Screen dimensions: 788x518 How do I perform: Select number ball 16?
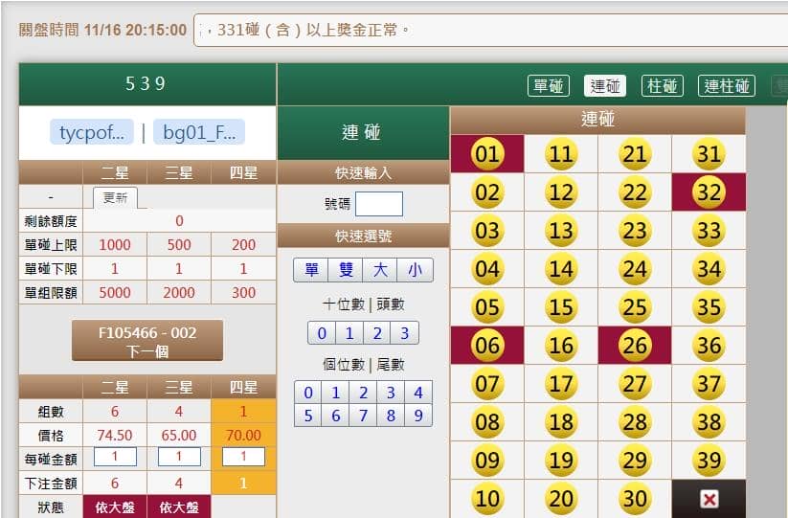pos(561,345)
